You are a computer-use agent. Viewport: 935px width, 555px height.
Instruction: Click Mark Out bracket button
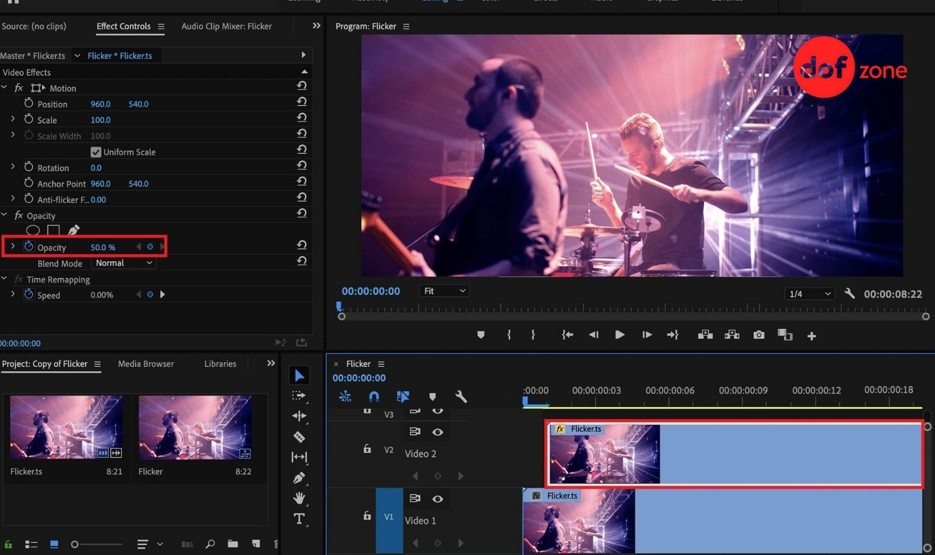[533, 335]
